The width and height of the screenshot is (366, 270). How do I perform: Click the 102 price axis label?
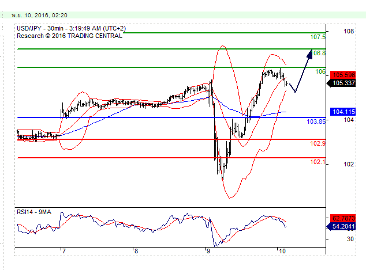pos(349,164)
